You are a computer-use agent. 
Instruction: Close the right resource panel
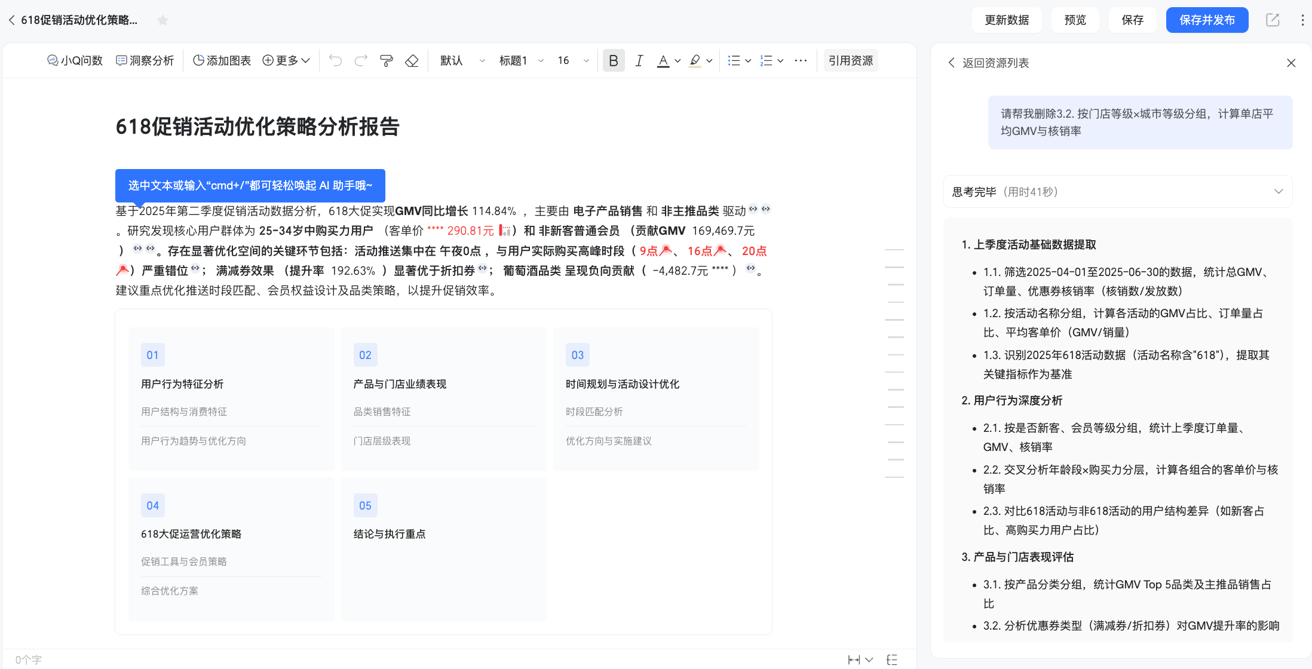[x=1291, y=63]
